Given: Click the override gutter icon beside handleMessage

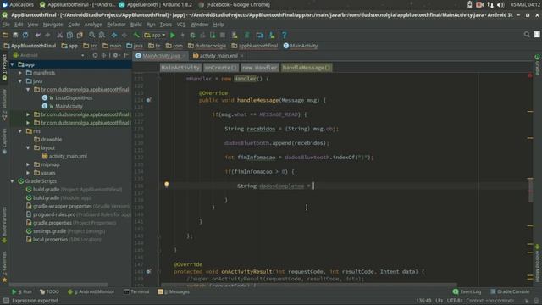Looking at the screenshot, I should [148, 100].
